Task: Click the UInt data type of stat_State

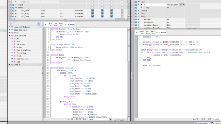Action: click(43, 11)
